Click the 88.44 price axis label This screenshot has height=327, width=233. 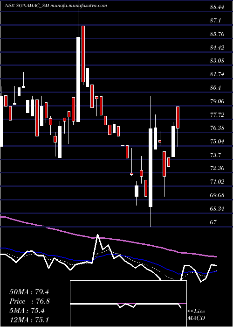(217, 7)
